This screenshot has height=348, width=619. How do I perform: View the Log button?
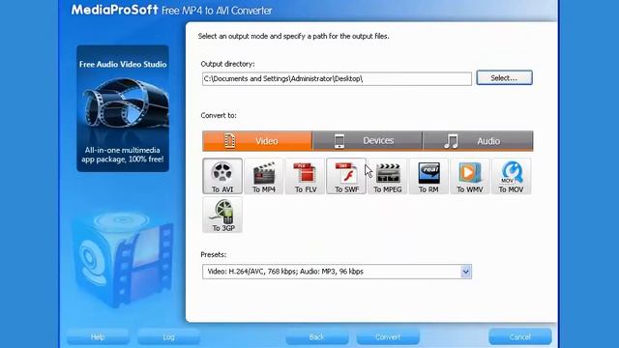[168, 337]
